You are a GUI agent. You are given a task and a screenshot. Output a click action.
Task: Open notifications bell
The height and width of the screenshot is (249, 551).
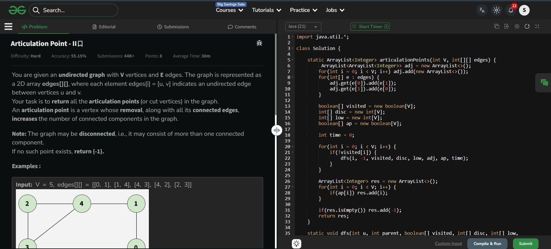511,10
